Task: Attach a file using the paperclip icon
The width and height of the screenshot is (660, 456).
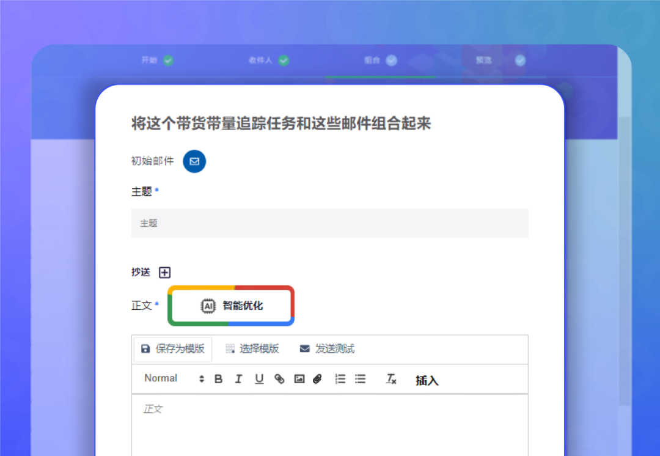Action: click(x=317, y=379)
